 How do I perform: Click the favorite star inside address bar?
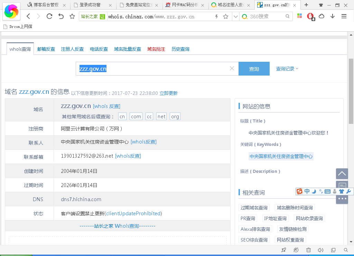[x=225, y=17]
